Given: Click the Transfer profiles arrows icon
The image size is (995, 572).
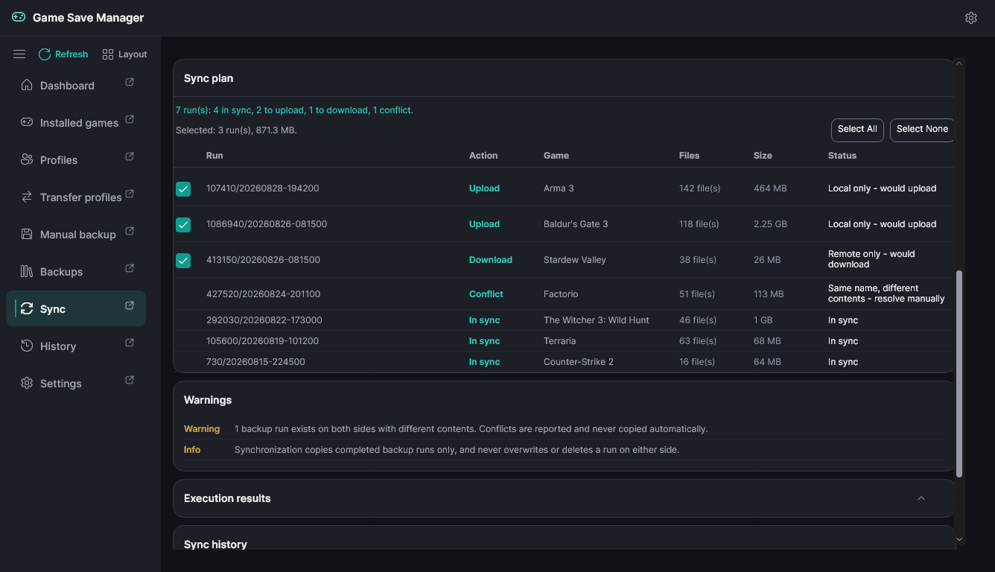Looking at the screenshot, I should point(27,197).
